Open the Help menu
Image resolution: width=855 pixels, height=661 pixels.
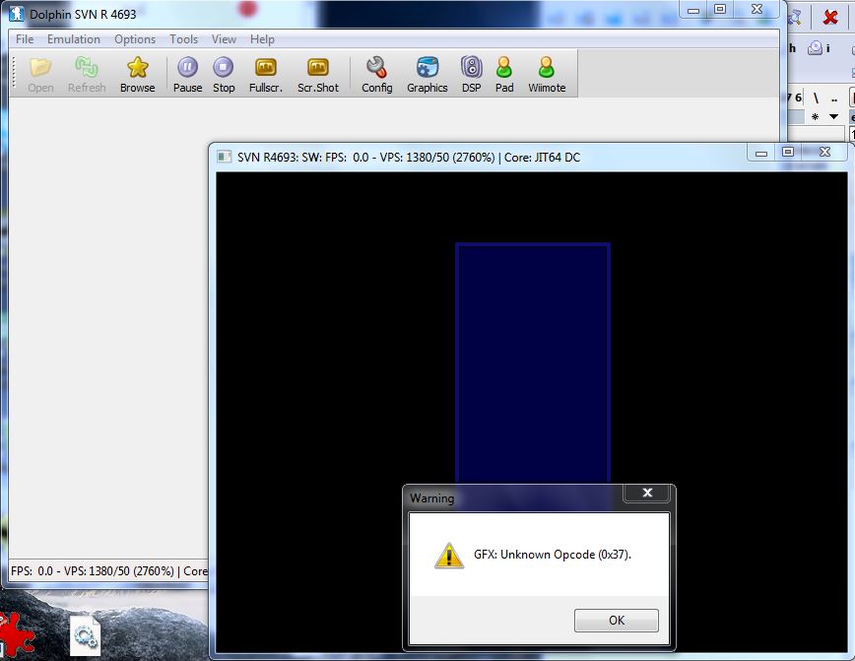click(262, 39)
